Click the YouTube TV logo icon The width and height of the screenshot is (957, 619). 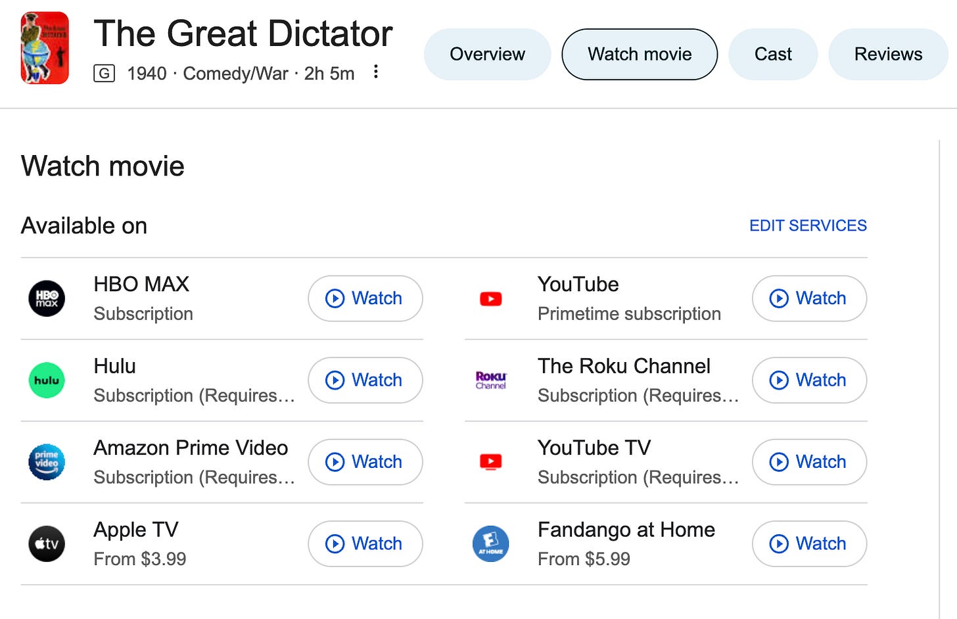(491, 462)
